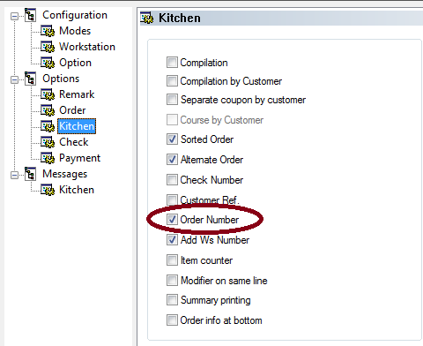Viewport: 423px width, 346px height.
Task: Enable the Item counter checkbox
Action: coord(172,260)
